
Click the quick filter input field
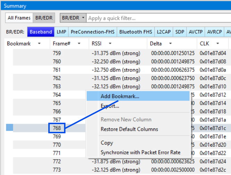point(159,18)
